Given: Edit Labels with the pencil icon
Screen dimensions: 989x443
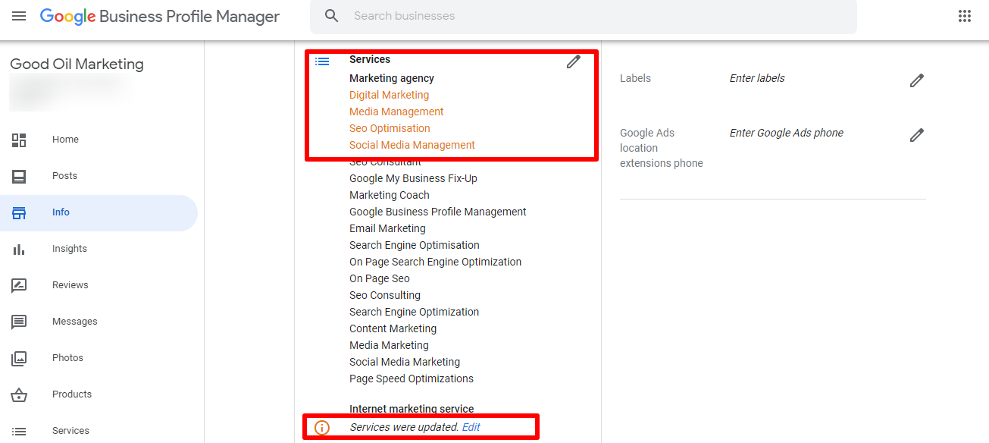Looking at the screenshot, I should pyautogui.click(x=917, y=80).
